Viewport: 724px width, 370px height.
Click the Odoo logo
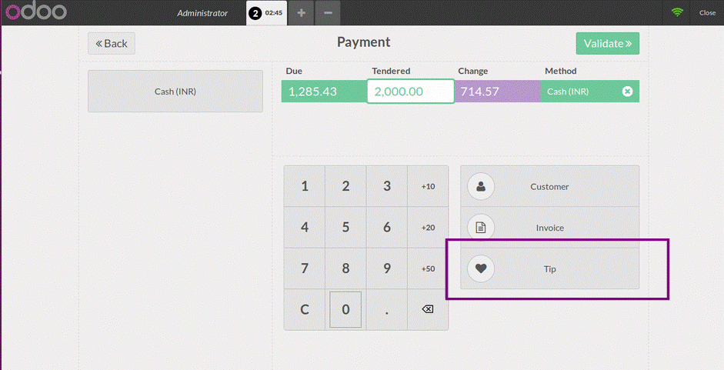pos(36,11)
